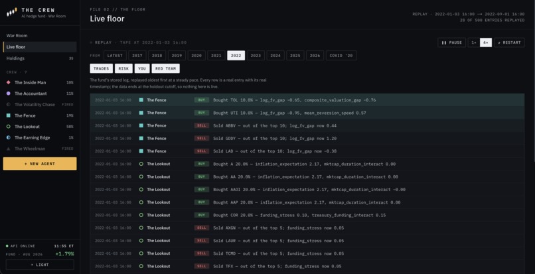Select year 2020 tab

pyautogui.click(x=196, y=56)
